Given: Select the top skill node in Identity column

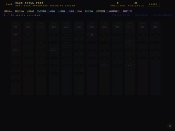Looking at the screenshot, I should [155, 27].
